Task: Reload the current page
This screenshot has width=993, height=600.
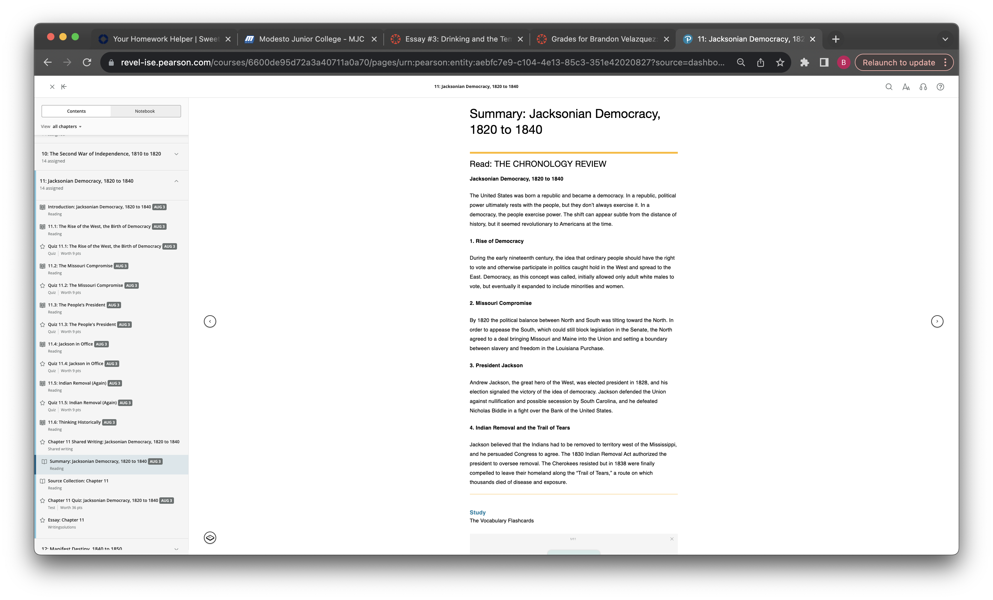Action: [87, 62]
